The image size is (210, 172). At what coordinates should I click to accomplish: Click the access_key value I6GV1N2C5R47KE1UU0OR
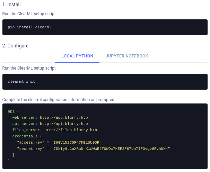77,143
